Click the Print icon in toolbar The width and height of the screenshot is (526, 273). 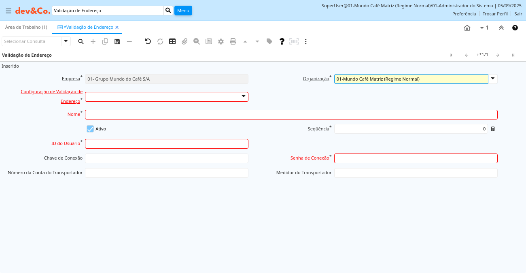pos(233,41)
